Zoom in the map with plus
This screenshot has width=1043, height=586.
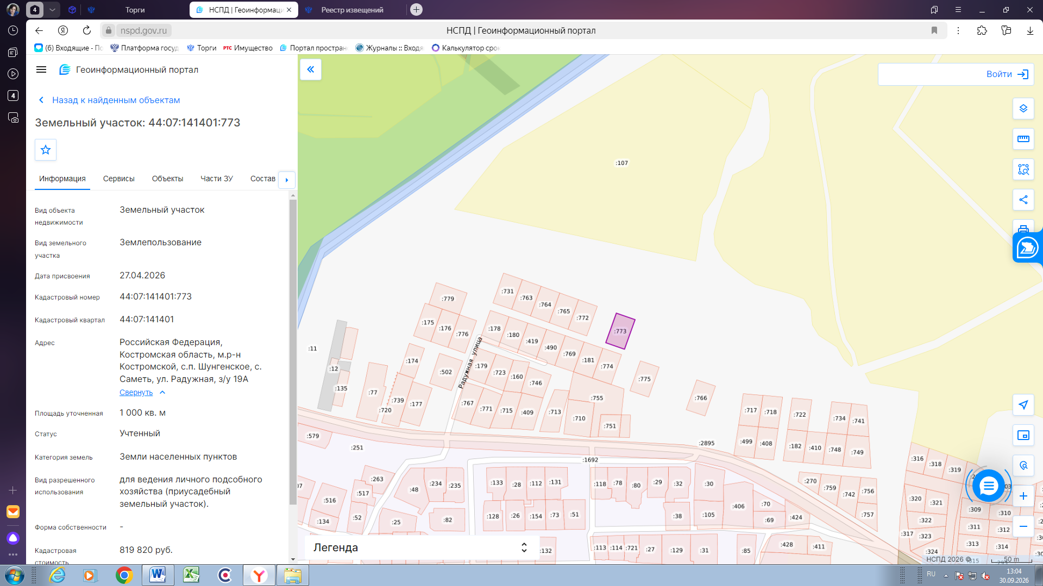pyautogui.click(x=1023, y=496)
